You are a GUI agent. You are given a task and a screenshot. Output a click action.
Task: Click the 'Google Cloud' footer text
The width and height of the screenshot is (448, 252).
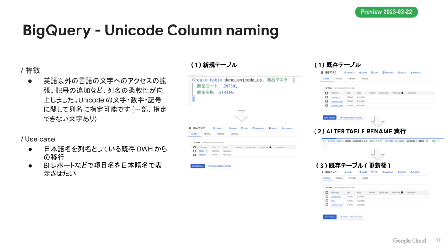click(x=409, y=241)
